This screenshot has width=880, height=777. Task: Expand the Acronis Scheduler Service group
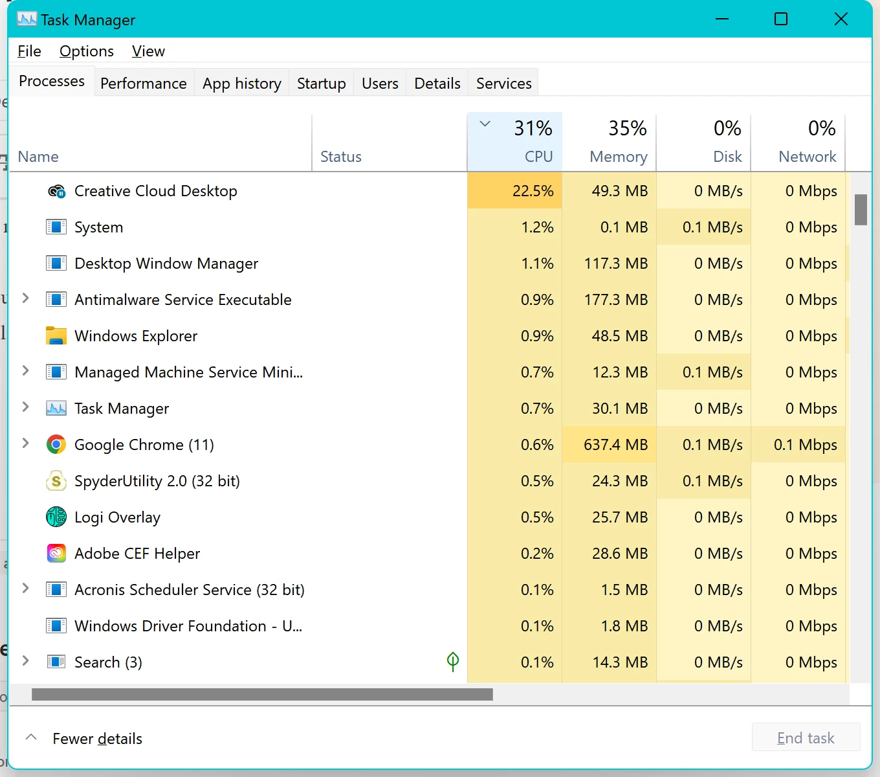point(26,588)
